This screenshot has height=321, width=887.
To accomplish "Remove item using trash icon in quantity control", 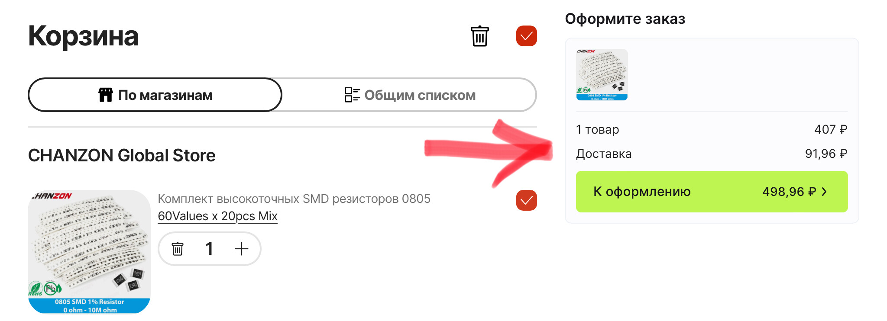I will coord(178,249).
